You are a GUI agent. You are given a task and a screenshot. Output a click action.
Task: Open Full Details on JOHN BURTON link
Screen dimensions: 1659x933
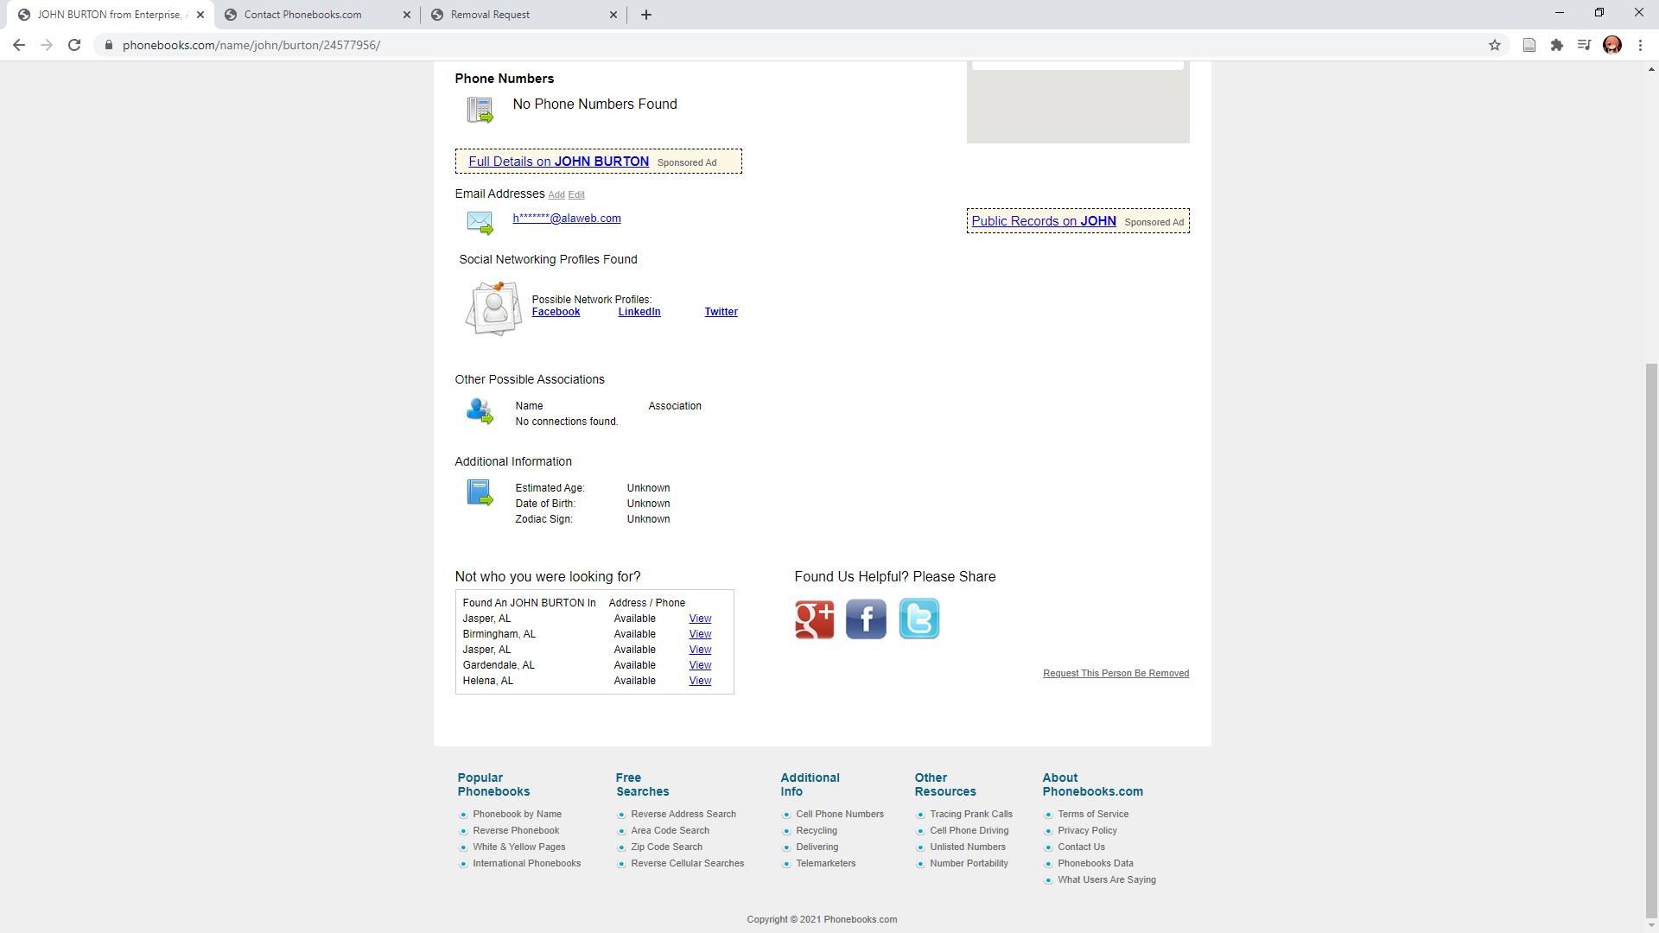pos(558,162)
